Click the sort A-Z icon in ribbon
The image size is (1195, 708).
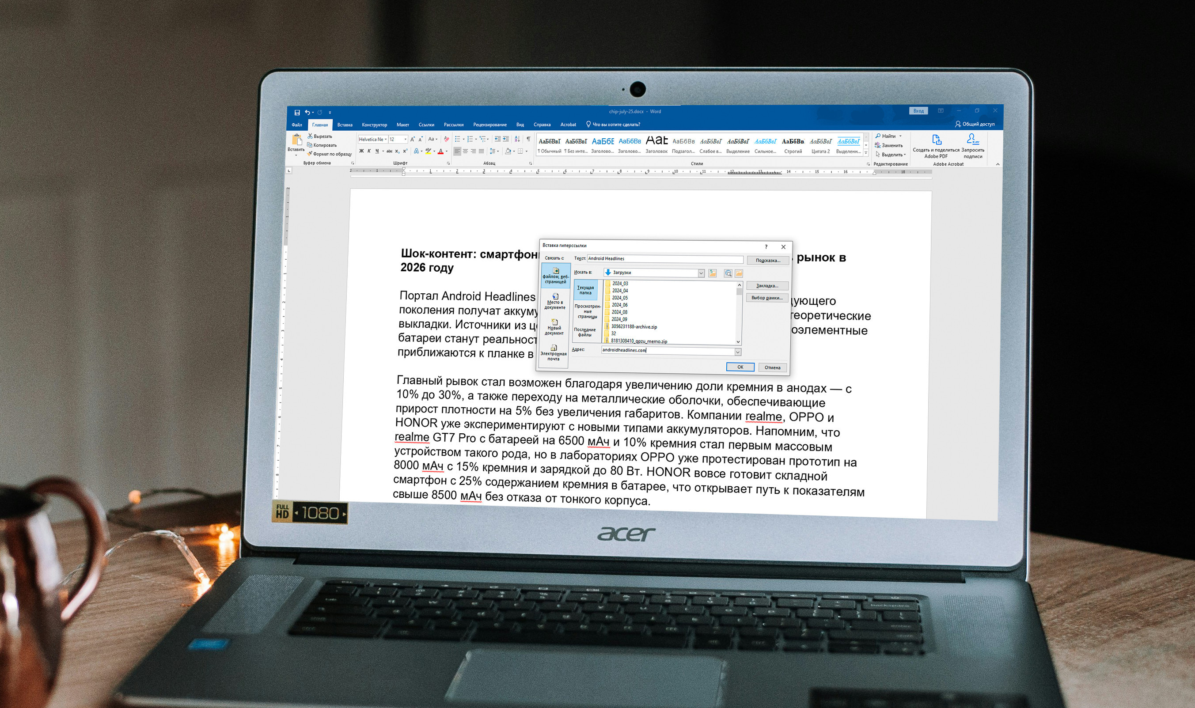[x=517, y=139]
